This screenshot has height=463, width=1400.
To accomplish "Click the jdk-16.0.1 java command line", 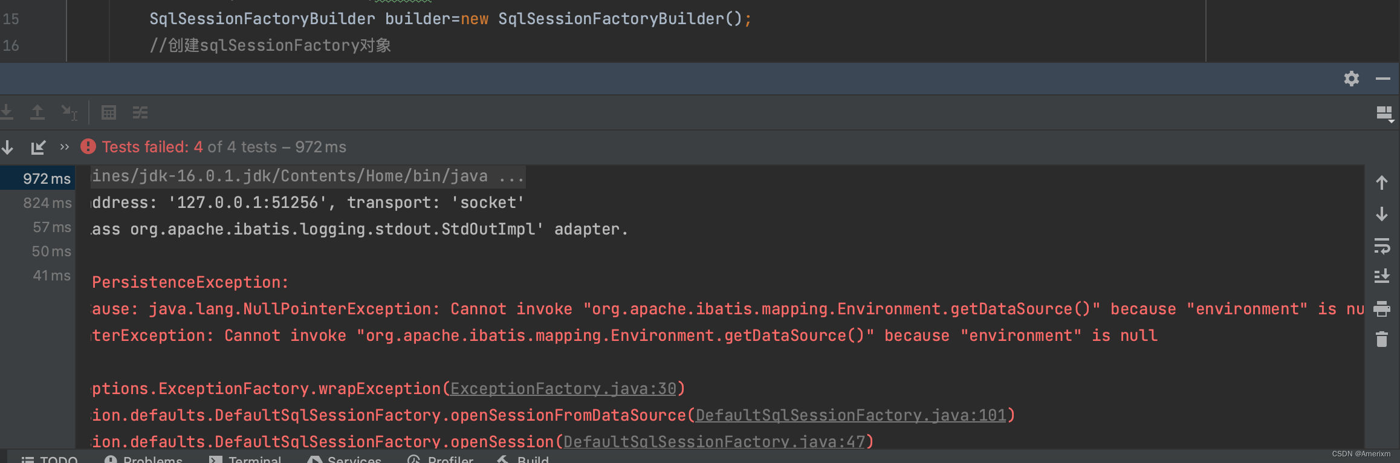I will (308, 176).
